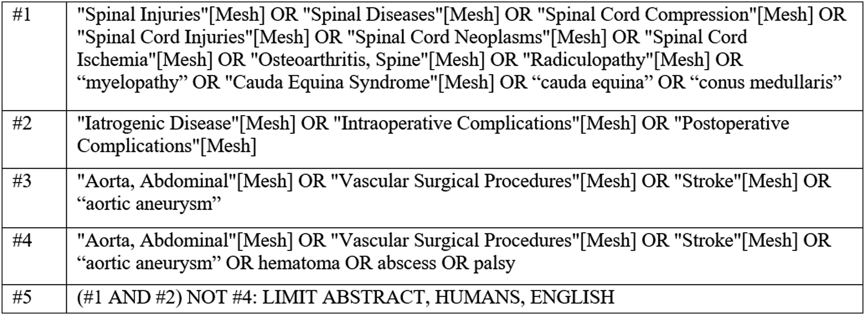Click "aortic aneurysm" in row #3
This screenshot has height=315, width=865.
tap(149, 204)
